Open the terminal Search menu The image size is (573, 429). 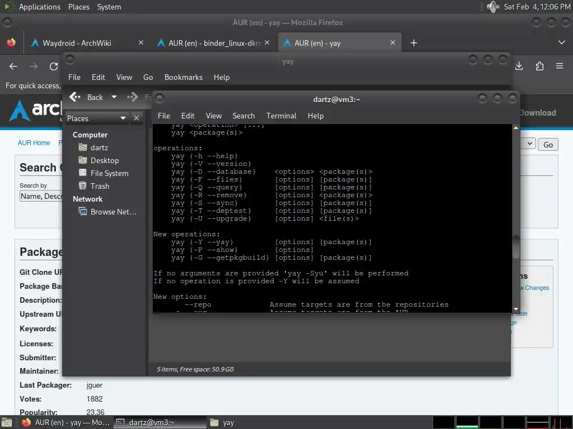(244, 116)
